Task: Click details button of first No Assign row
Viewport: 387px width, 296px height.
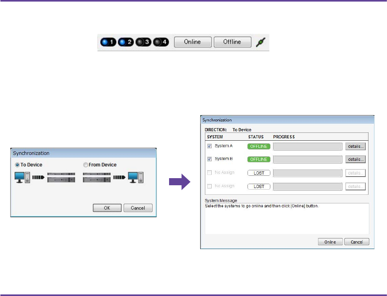Action: click(x=355, y=173)
